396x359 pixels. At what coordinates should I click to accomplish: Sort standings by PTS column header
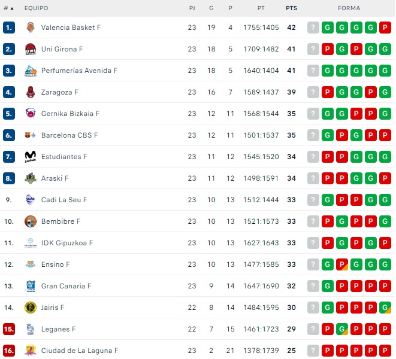coord(292,8)
